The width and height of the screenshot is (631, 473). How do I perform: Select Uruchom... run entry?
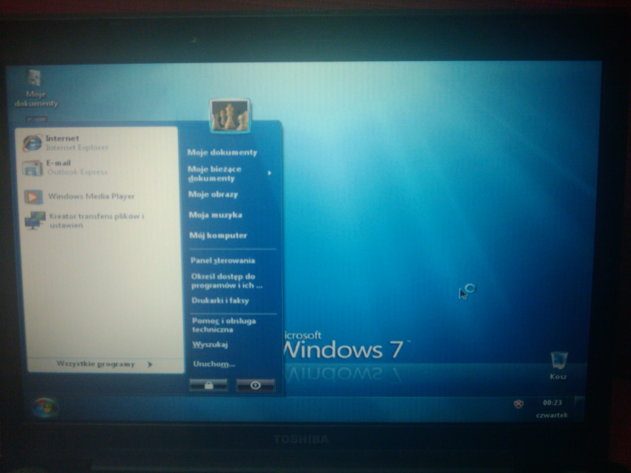coord(214,364)
